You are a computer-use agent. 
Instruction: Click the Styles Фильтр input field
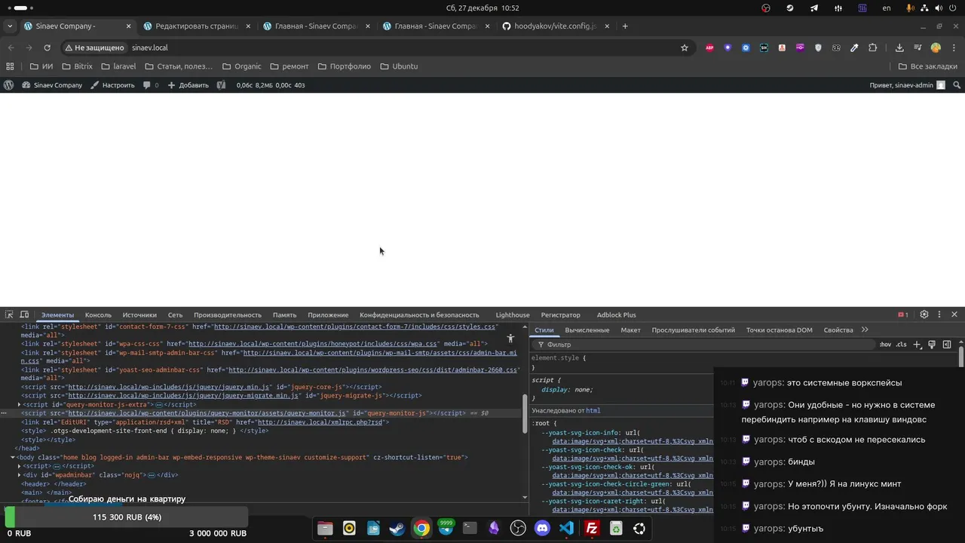tap(705, 345)
